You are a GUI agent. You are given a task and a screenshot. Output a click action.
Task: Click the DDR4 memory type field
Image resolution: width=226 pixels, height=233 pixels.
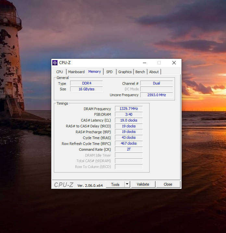(87, 83)
